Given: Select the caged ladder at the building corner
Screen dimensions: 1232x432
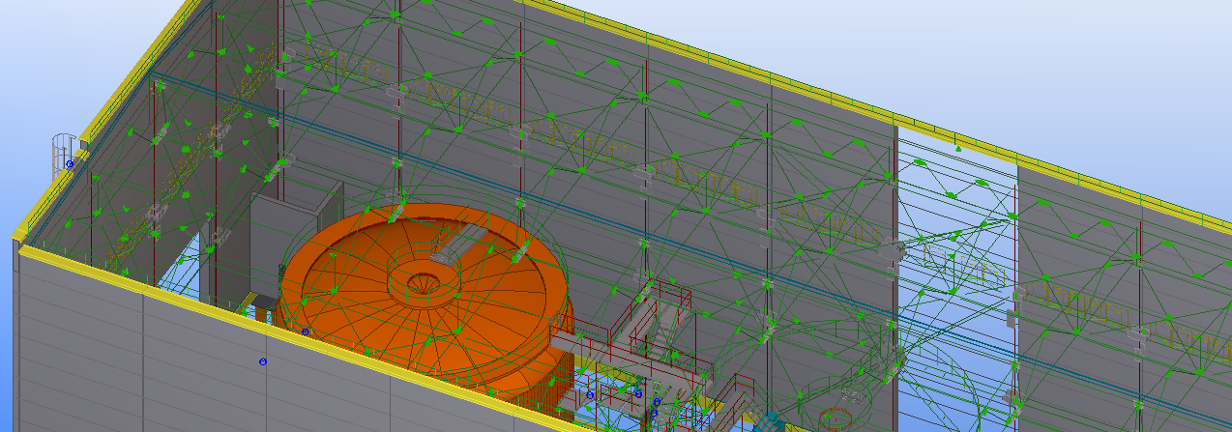Looking at the screenshot, I should tap(61, 153).
